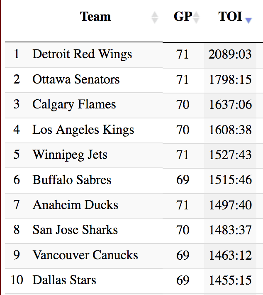The height and width of the screenshot is (295, 263).
Task: Click the San Jose Sharks team name
Action: [x=75, y=230]
